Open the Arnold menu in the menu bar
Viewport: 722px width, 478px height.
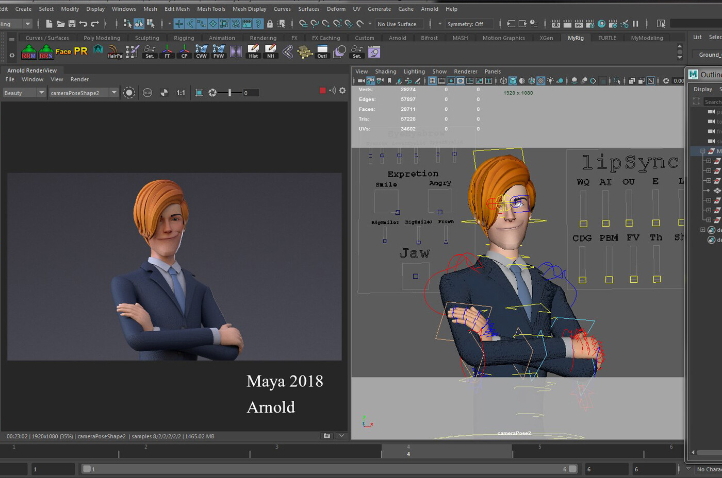(x=430, y=9)
